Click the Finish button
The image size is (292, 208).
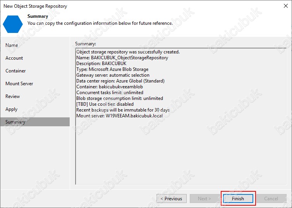pyautogui.click(x=238, y=198)
